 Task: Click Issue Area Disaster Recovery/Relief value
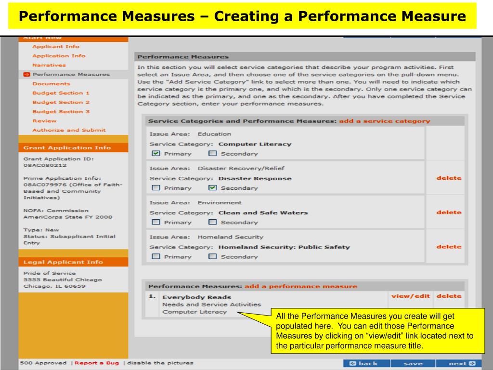coord(241,168)
